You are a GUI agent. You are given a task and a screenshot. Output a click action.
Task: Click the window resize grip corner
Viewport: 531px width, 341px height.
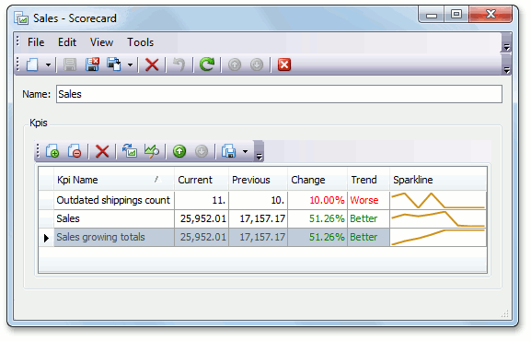point(505,314)
